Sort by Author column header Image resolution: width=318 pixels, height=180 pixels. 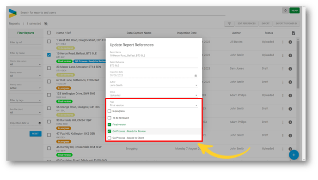236,33
